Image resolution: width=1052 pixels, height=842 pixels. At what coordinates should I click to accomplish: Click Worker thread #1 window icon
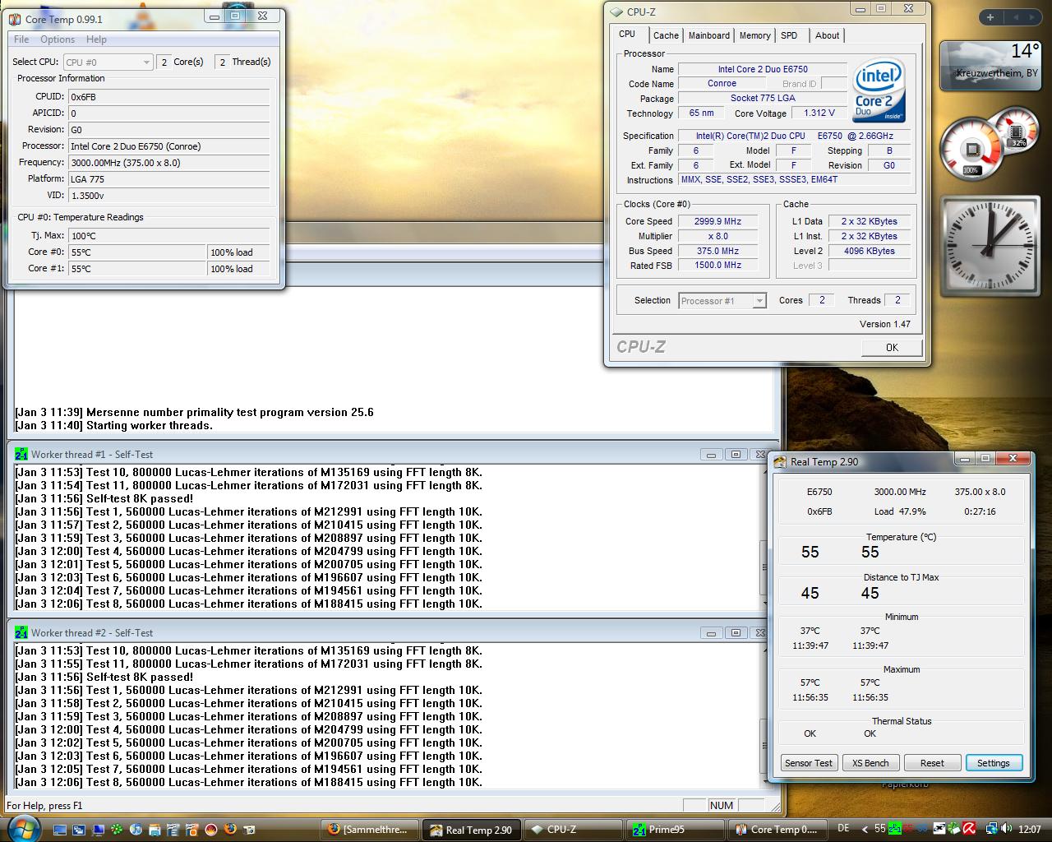[21, 454]
